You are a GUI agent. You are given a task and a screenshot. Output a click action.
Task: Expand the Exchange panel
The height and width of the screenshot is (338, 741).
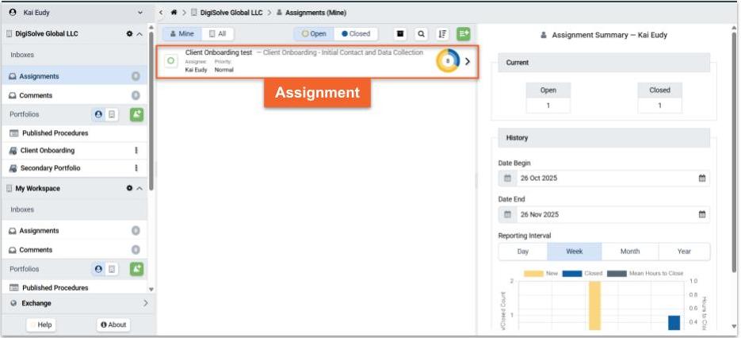click(145, 303)
